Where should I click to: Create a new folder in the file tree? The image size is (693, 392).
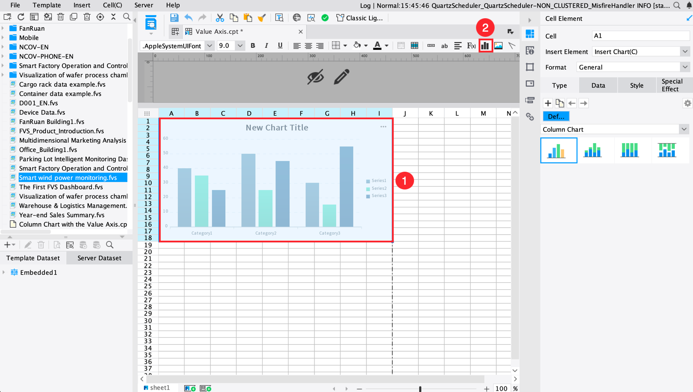pos(7,17)
